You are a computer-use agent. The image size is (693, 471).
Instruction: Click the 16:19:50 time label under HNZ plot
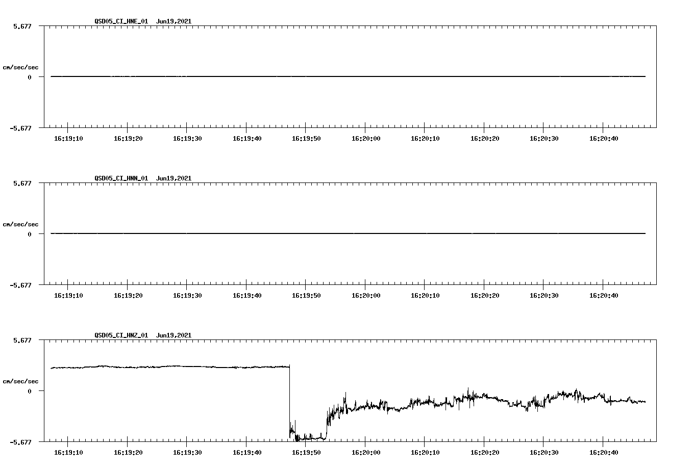(306, 453)
